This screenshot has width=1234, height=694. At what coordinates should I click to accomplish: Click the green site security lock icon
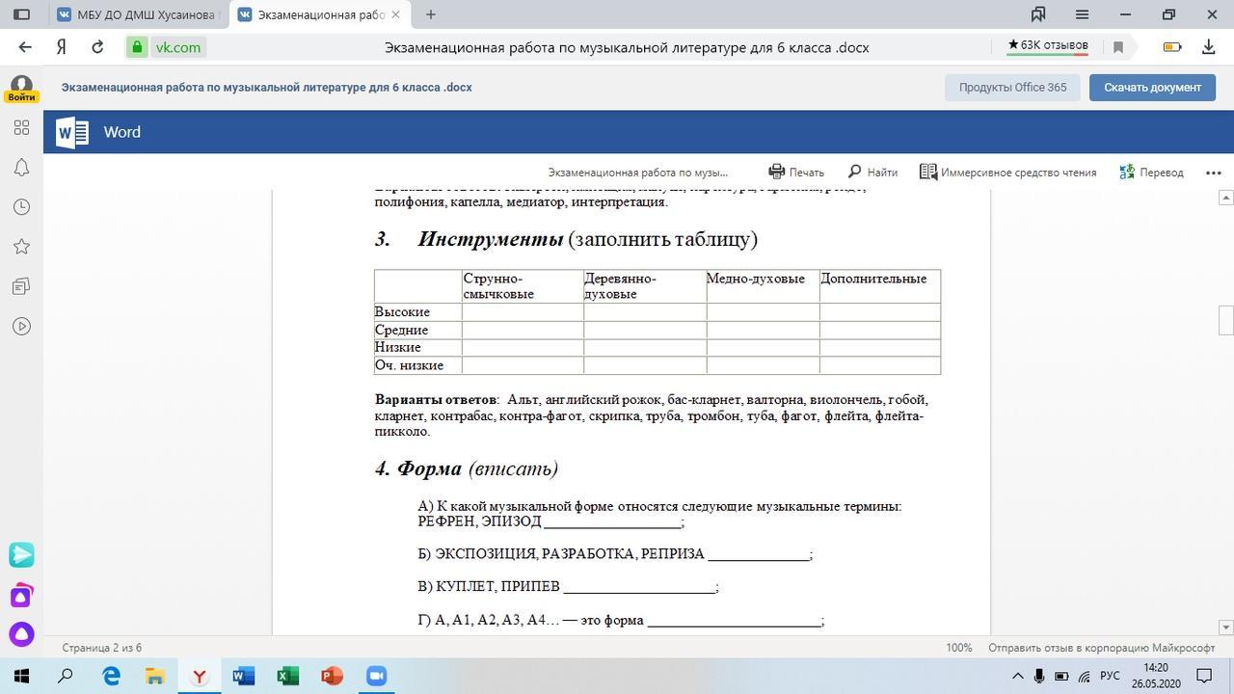tap(137, 47)
